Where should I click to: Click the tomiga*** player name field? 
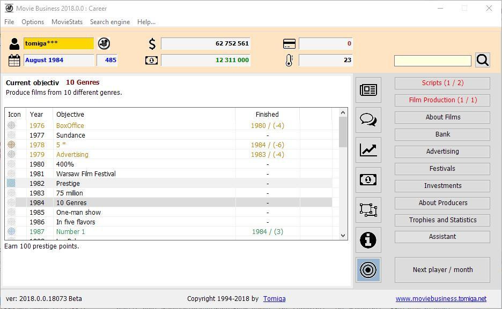[58, 43]
